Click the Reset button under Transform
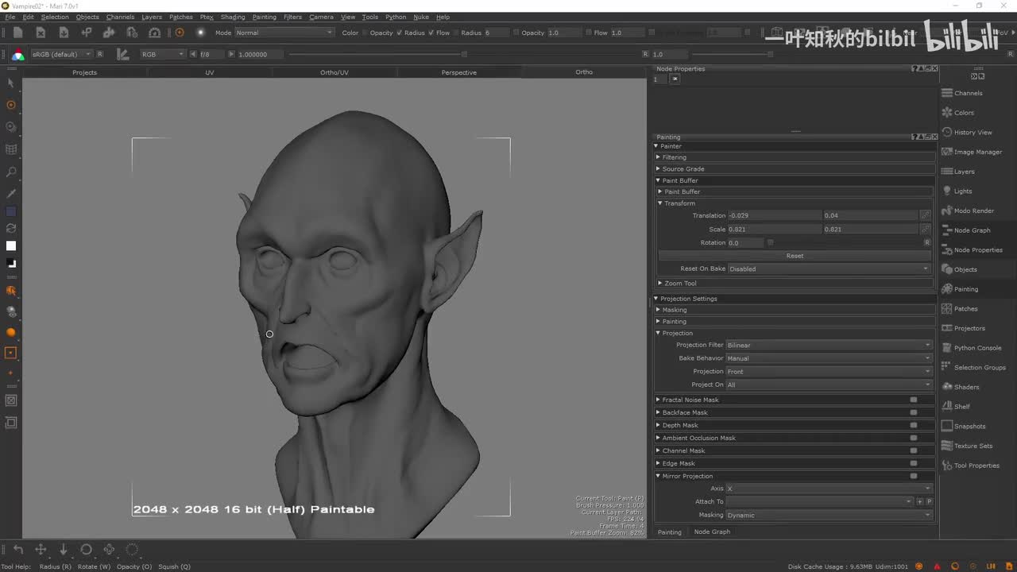 coord(795,256)
